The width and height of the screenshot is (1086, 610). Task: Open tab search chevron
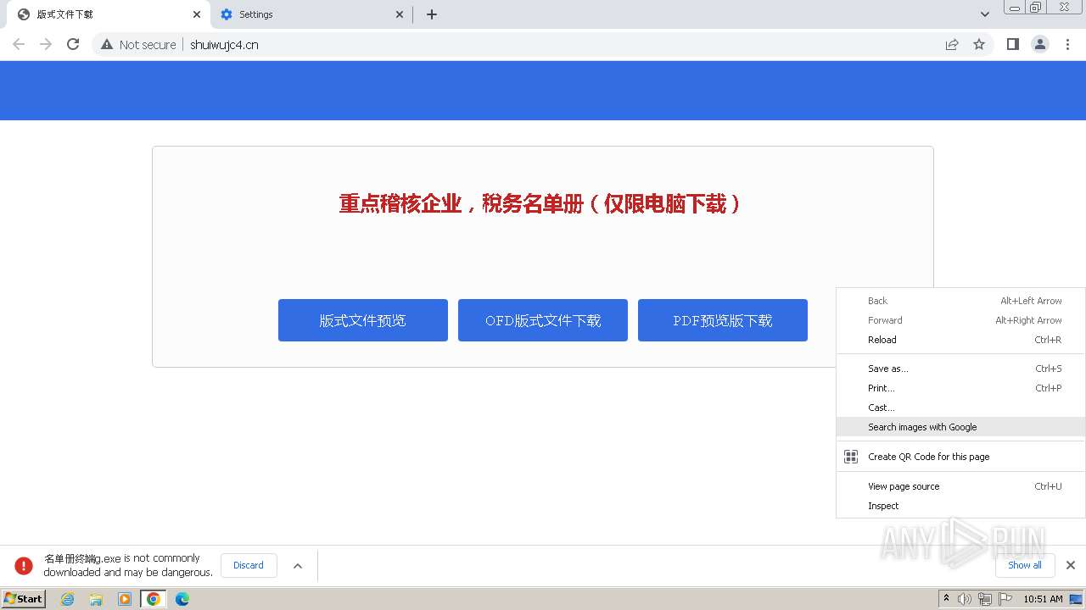tap(985, 14)
